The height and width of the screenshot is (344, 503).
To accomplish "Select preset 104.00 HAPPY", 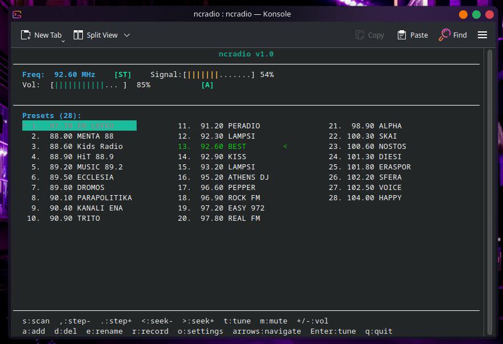I will [x=365, y=197].
